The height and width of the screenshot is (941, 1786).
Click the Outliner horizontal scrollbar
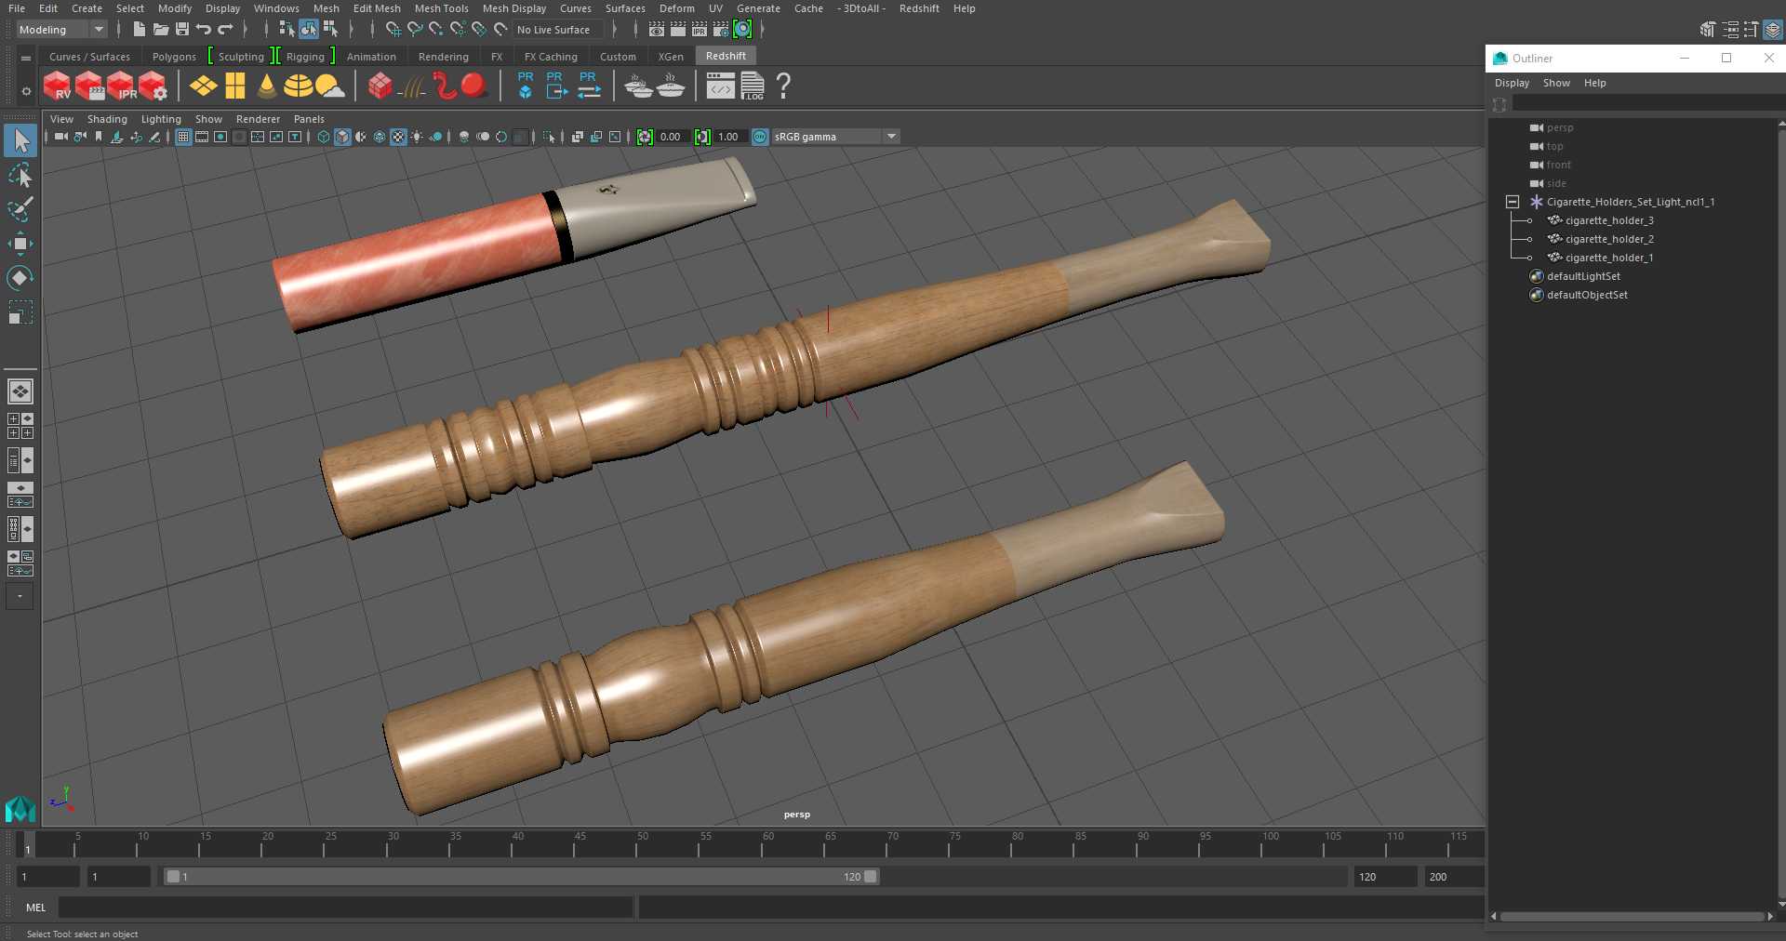pos(1633,917)
